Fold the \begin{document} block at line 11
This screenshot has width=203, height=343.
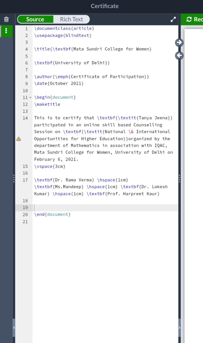click(31, 97)
